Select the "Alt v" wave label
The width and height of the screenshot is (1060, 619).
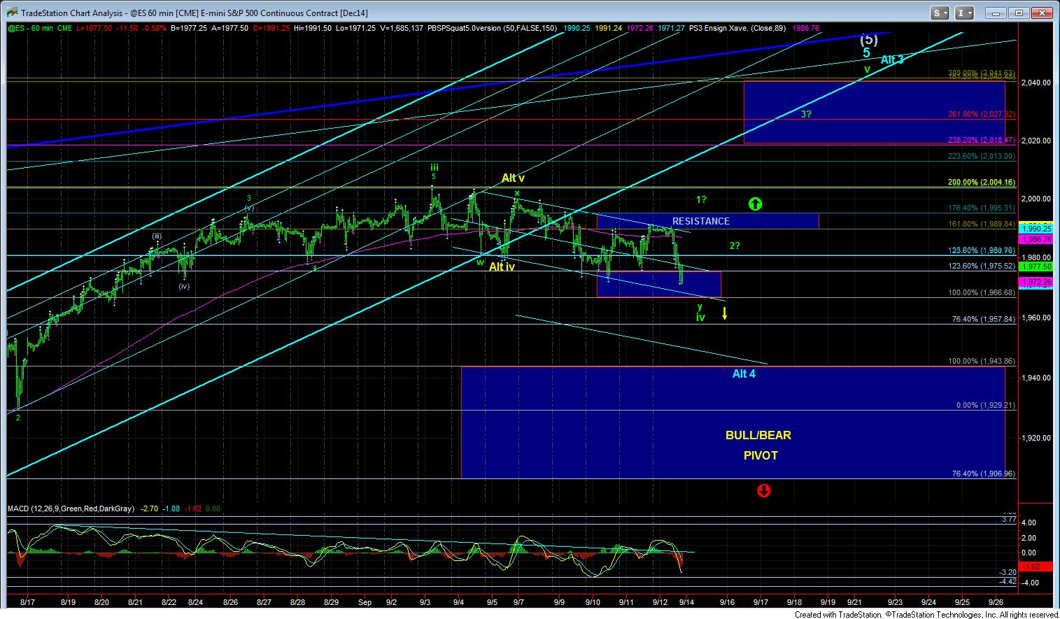pyautogui.click(x=513, y=178)
